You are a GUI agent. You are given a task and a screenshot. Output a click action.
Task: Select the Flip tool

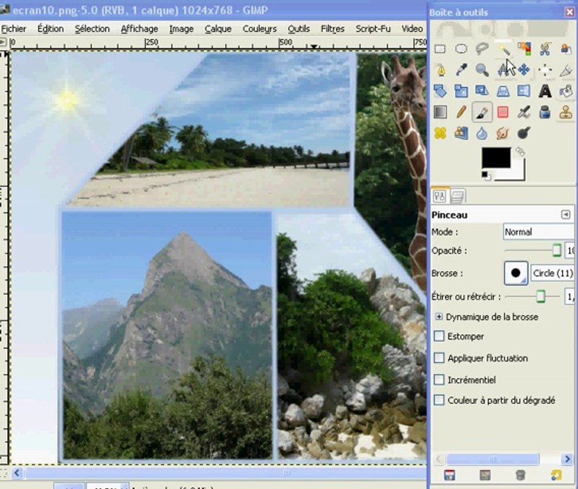(524, 91)
